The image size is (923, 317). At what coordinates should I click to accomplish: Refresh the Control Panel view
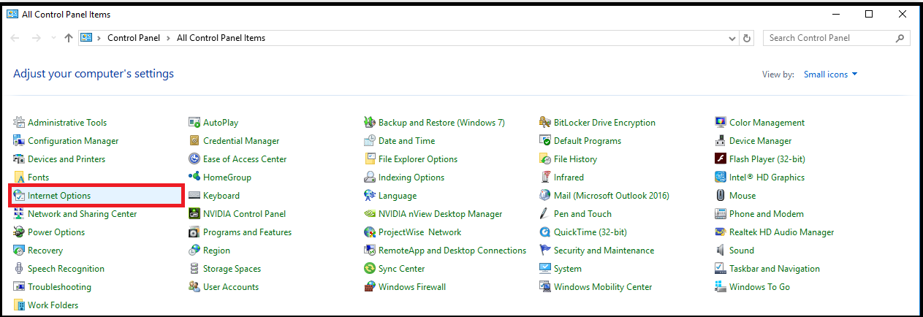[x=747, y=38]
